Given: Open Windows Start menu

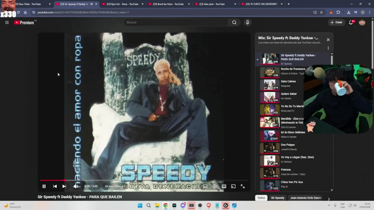Looking at the screenshot, I should point(140,205).
